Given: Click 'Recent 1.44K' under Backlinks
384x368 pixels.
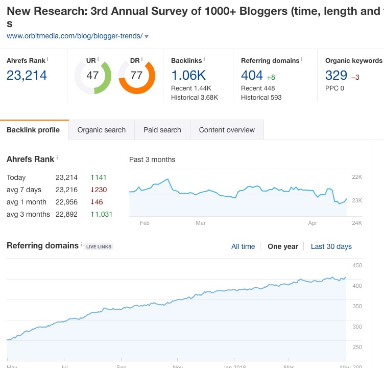Looking at the screenshot, I should 191,88.
